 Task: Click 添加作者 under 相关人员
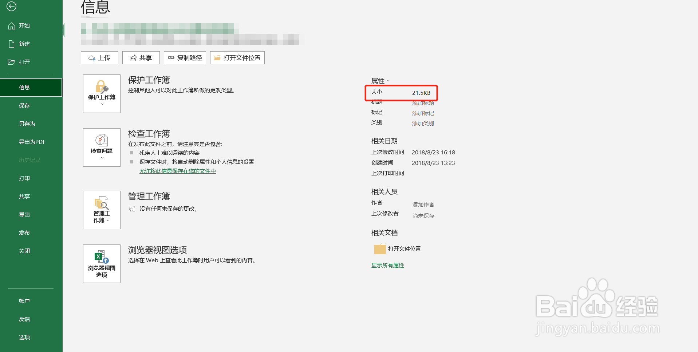(x=423, y=205)
